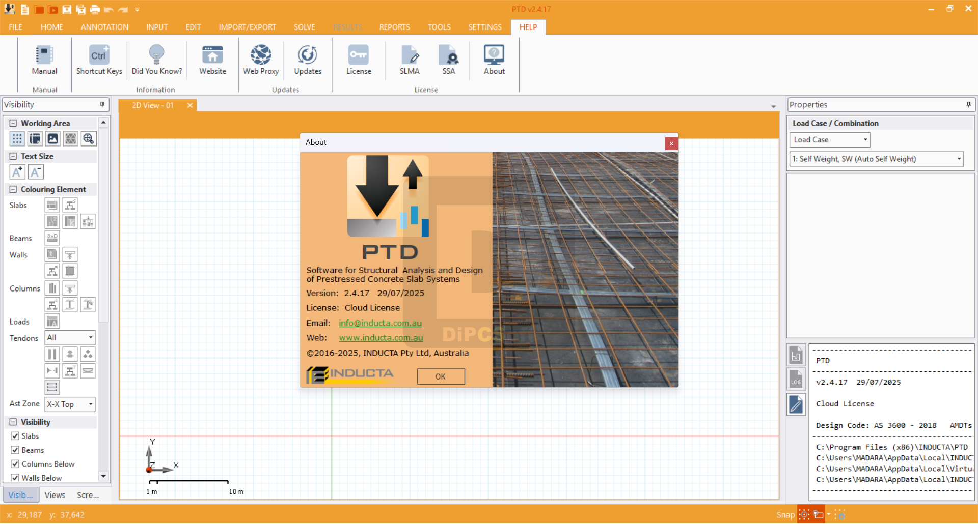Click the Print icon in quick access toolbar
The image size is (978, 524).
coord(94,9)
